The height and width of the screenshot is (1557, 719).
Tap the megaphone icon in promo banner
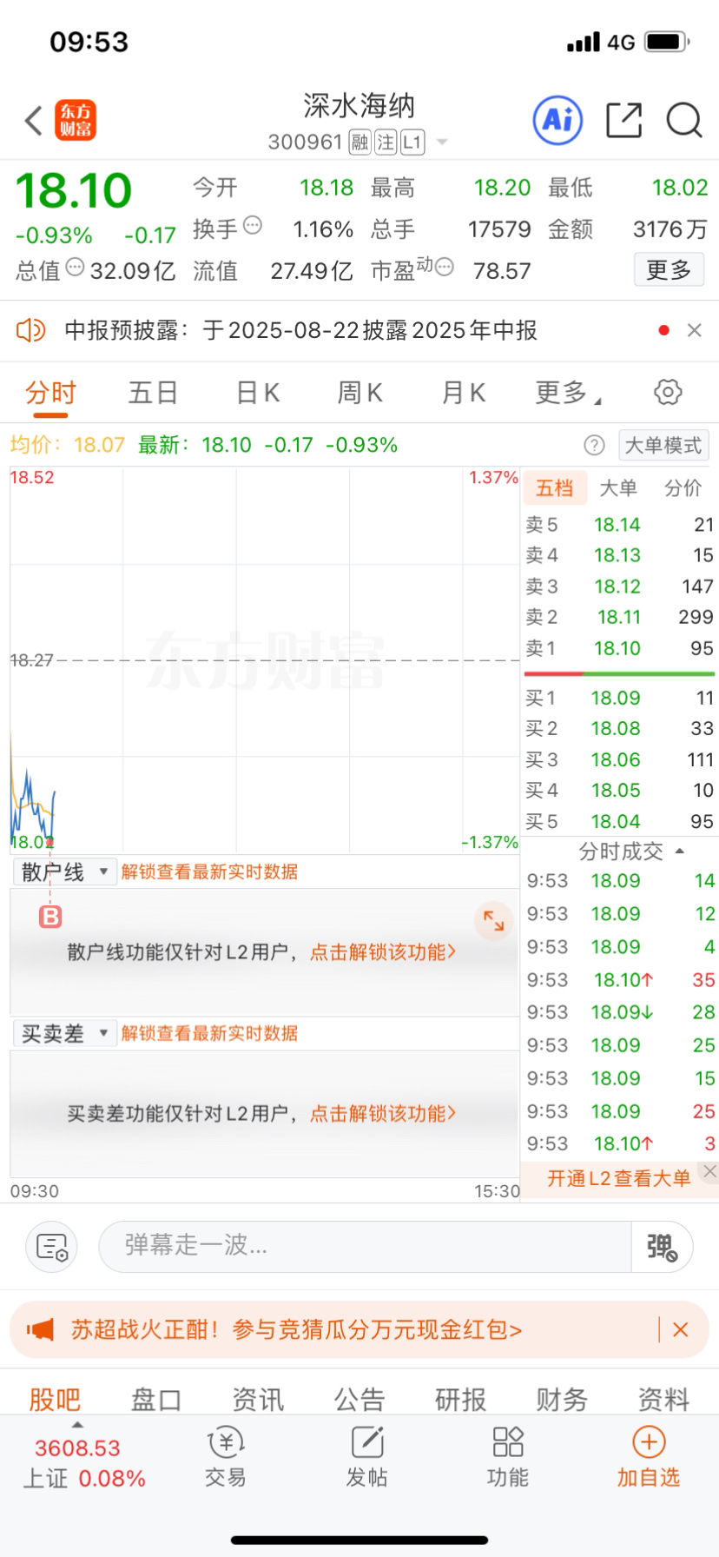[40, 1329]
